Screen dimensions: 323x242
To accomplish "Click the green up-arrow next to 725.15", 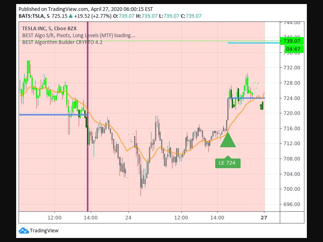I will (70, 16).
